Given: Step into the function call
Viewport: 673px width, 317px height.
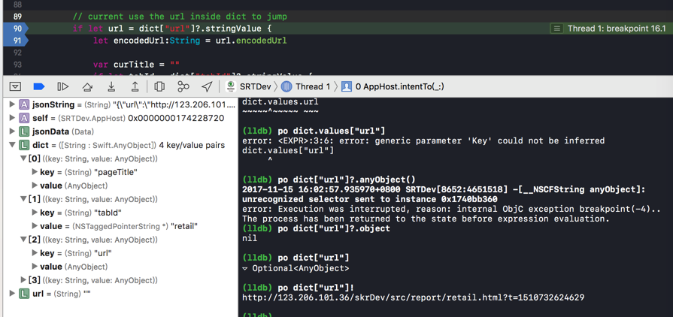Looking at the screenshot, I should 111,86.
